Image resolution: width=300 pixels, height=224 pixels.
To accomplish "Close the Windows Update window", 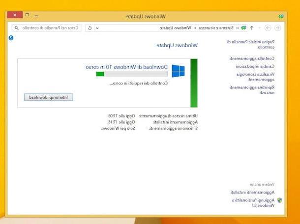I will (15, 15).
